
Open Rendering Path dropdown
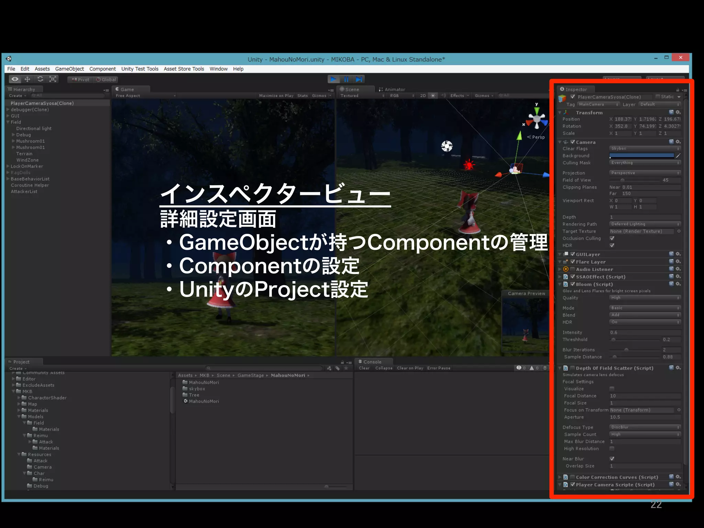point(645,224)
